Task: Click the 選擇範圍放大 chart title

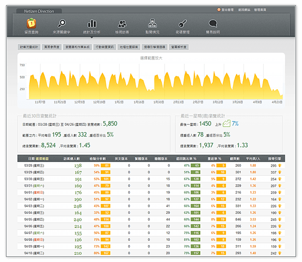Action: click(151, 58)
